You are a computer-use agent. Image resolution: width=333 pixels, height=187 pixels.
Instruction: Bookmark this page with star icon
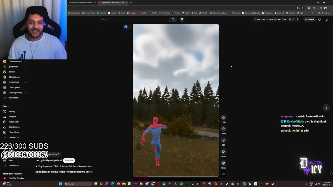pos(303,8)
